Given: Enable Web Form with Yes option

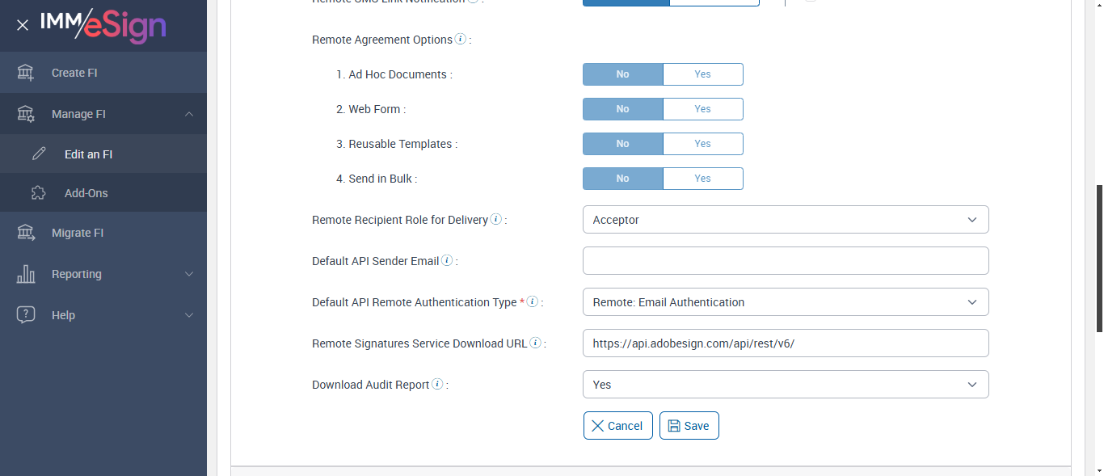Looking at the screenshot, I should 702,109.
